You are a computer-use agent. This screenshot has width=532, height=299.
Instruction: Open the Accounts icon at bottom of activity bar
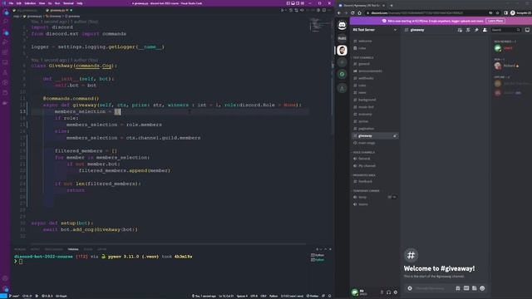5,278
